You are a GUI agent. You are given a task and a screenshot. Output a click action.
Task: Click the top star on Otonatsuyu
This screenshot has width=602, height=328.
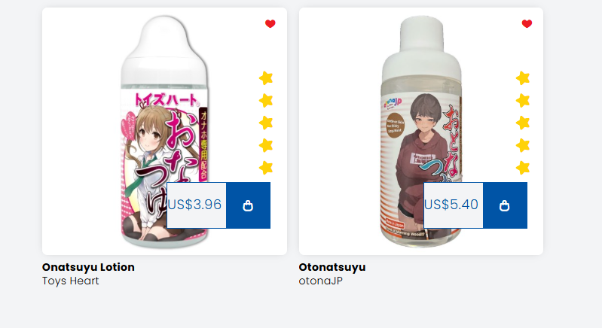(523, 77)
